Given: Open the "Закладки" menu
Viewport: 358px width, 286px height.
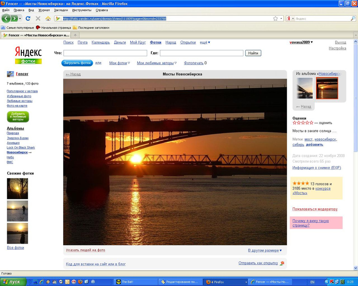Looking at the screenshot, I should (61, 10).
